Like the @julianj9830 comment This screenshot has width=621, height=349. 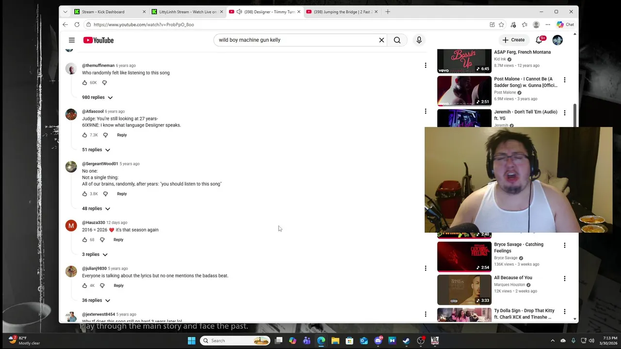[85, 286]
